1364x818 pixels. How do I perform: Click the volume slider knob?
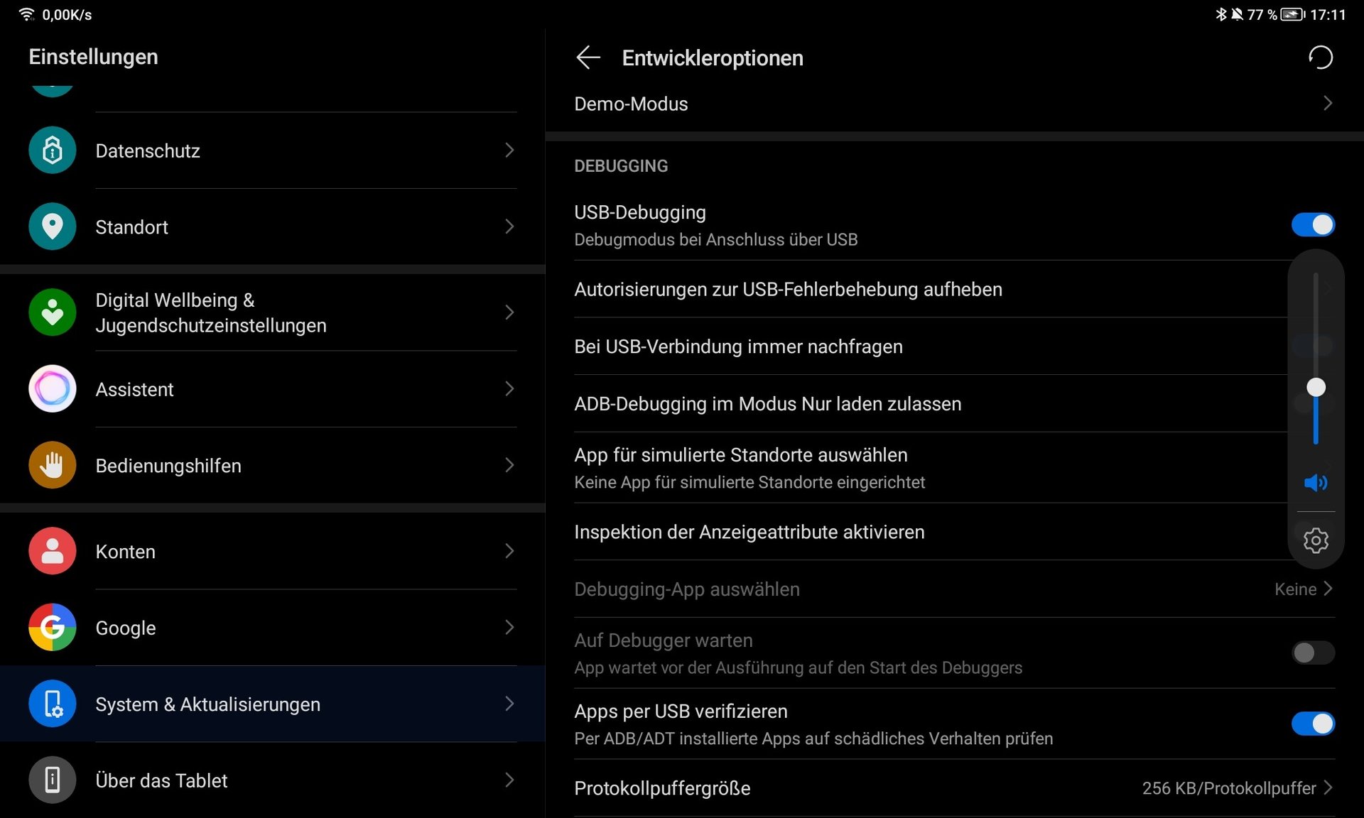click(1316, 388)
